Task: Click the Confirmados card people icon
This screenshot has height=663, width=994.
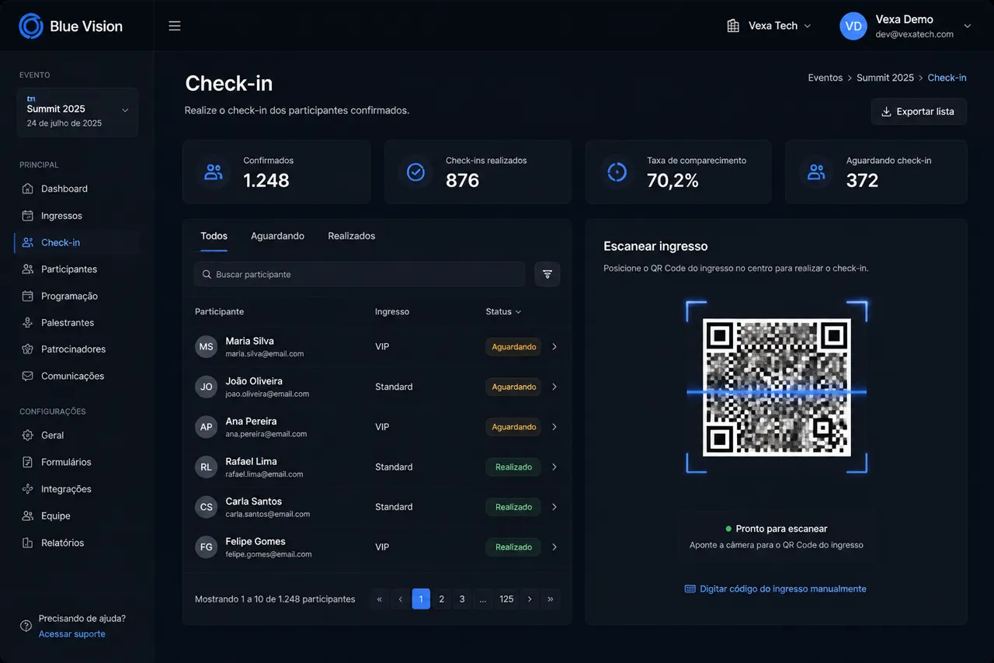Action: point(214,172)
